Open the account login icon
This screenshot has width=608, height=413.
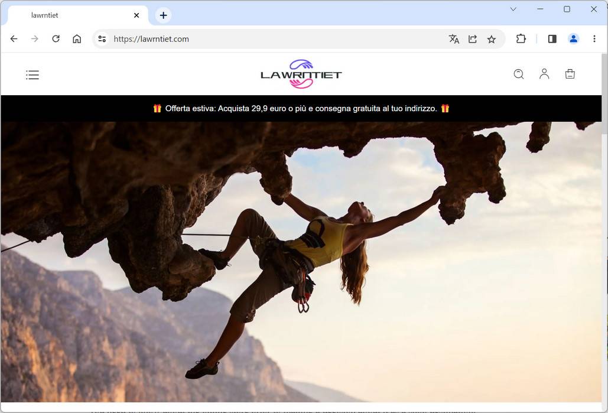[x=544, y=74]
